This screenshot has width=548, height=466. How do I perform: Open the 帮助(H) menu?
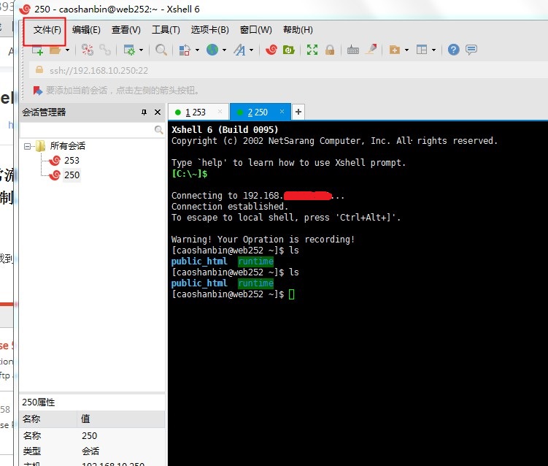point(298,30)
